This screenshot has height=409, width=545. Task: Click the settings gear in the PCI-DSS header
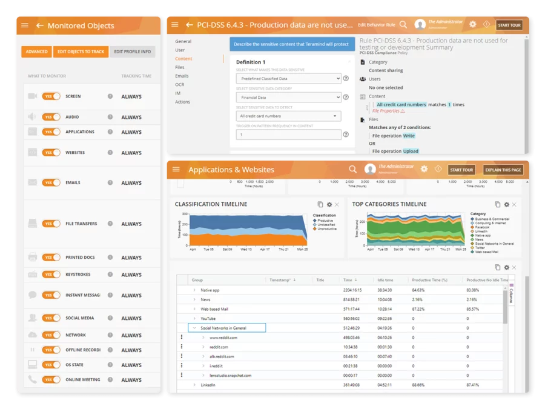(473, 25)
